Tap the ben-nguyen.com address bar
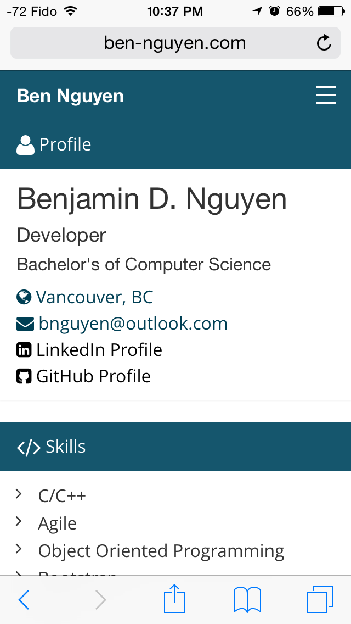351x624 pixels. coord(175,43)
